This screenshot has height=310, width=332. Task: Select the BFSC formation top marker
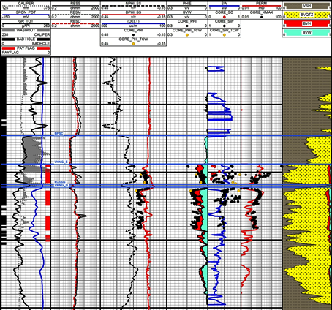coord(58,134)
